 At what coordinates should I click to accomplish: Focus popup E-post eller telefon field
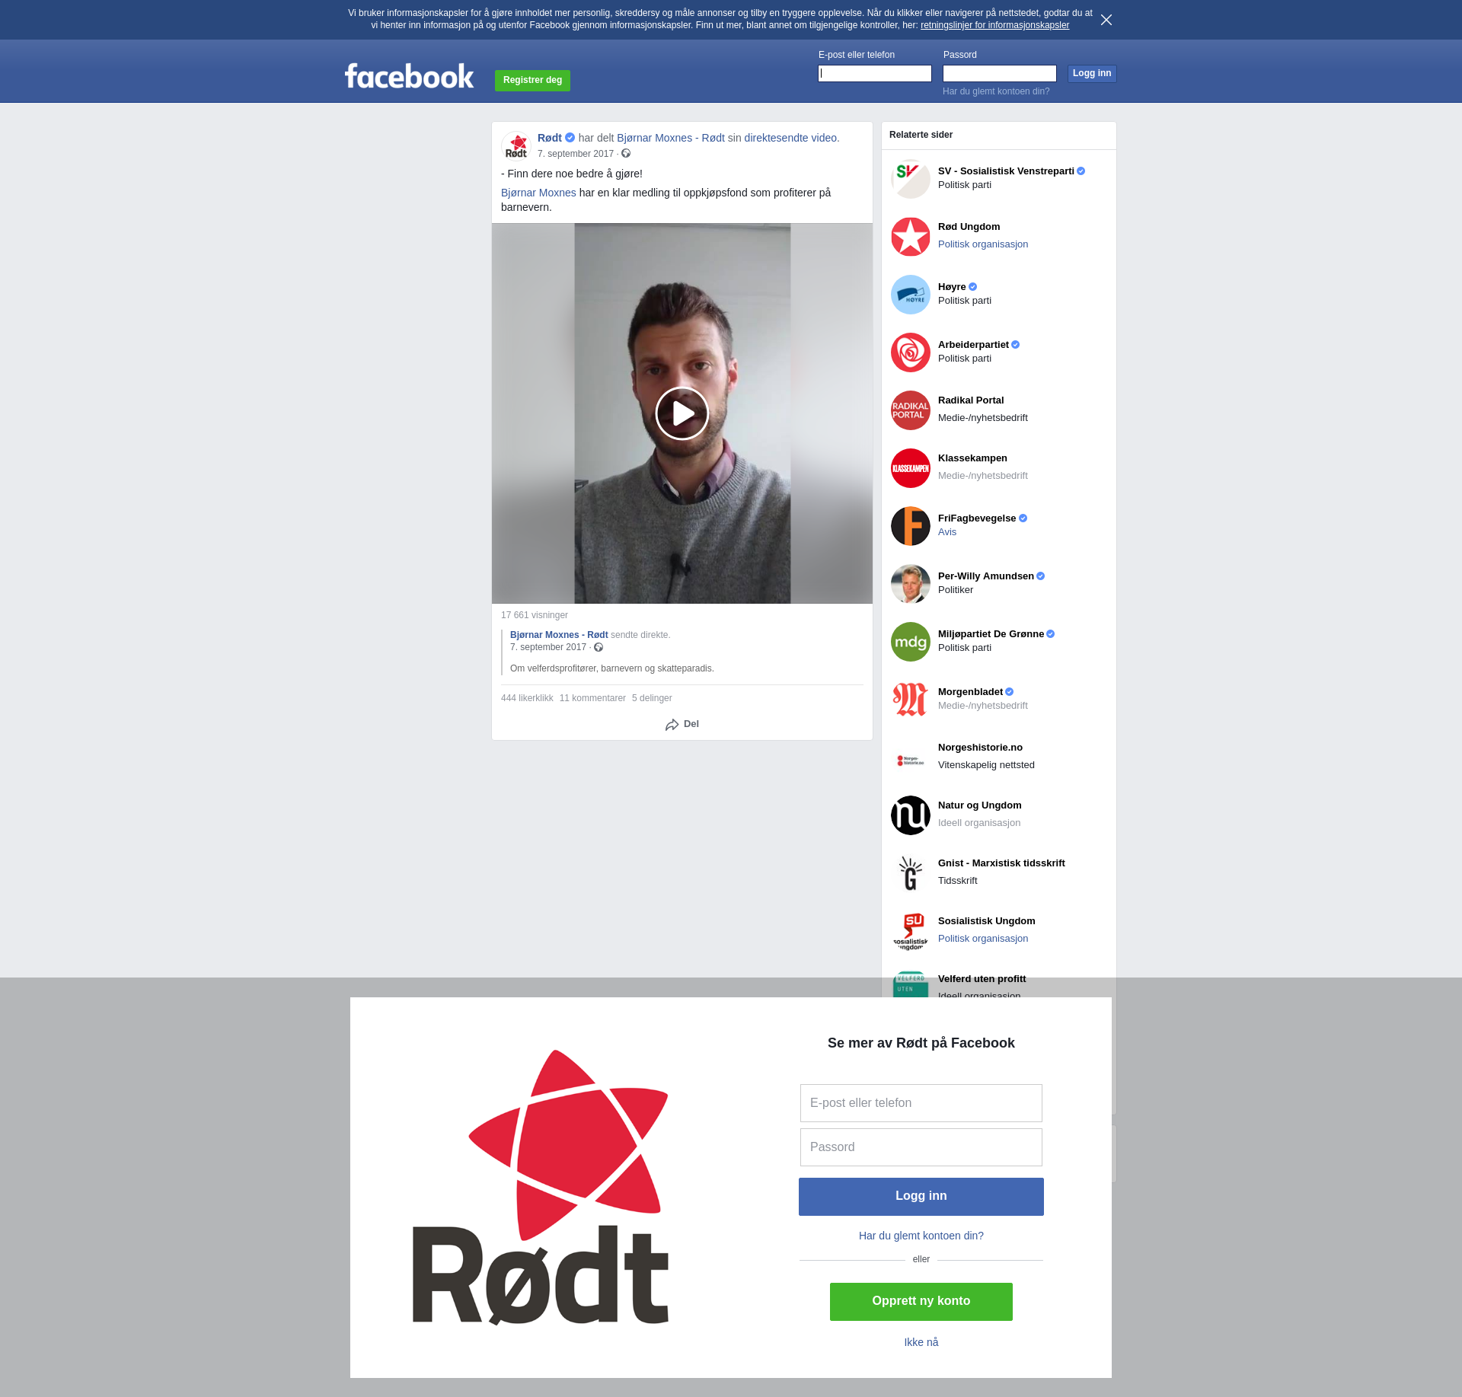[921, 1103]
